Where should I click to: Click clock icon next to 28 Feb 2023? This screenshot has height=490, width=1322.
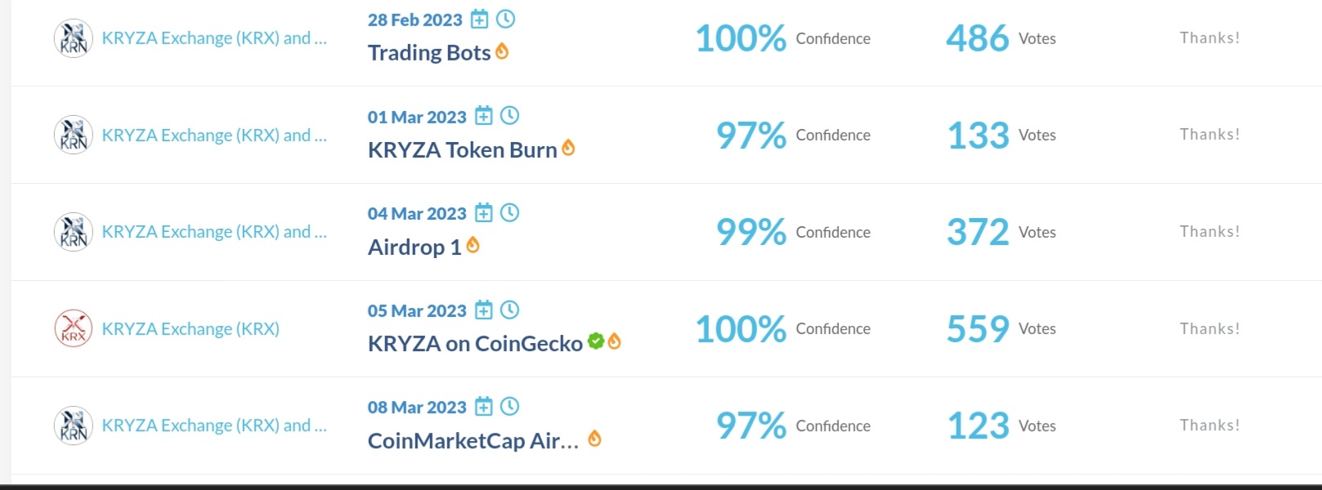(506, 18)
